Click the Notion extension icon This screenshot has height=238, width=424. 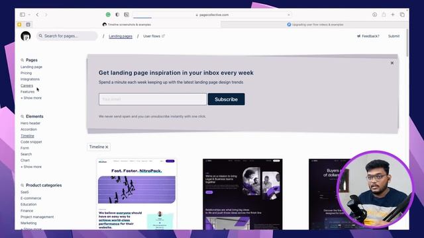tap(127, 15)
